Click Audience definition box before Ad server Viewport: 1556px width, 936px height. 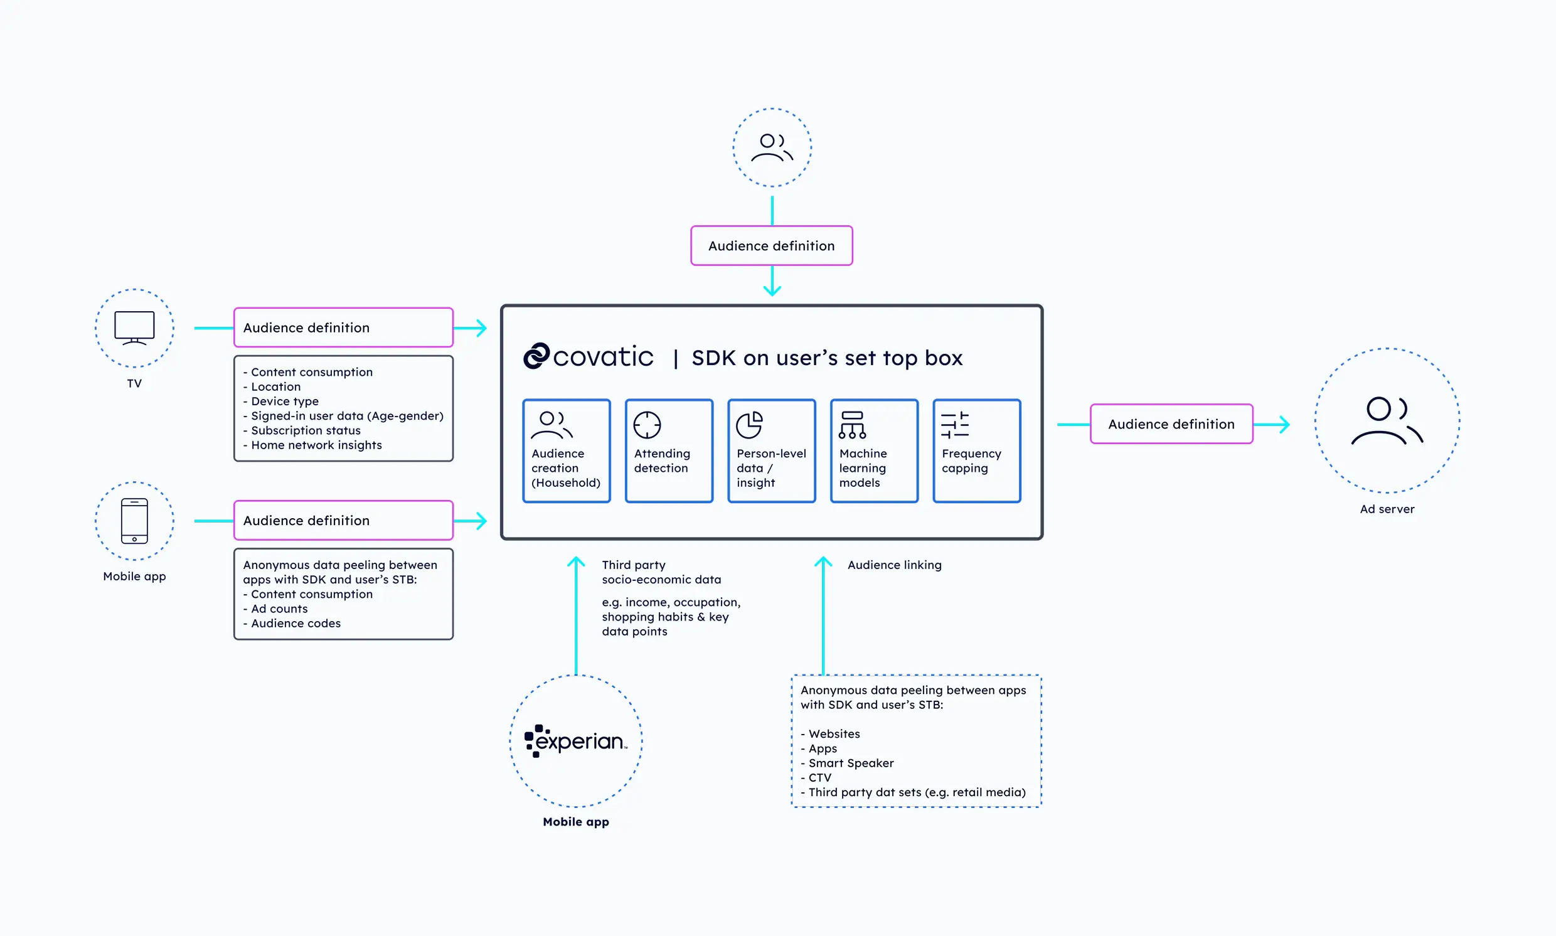click(1171, 424)
